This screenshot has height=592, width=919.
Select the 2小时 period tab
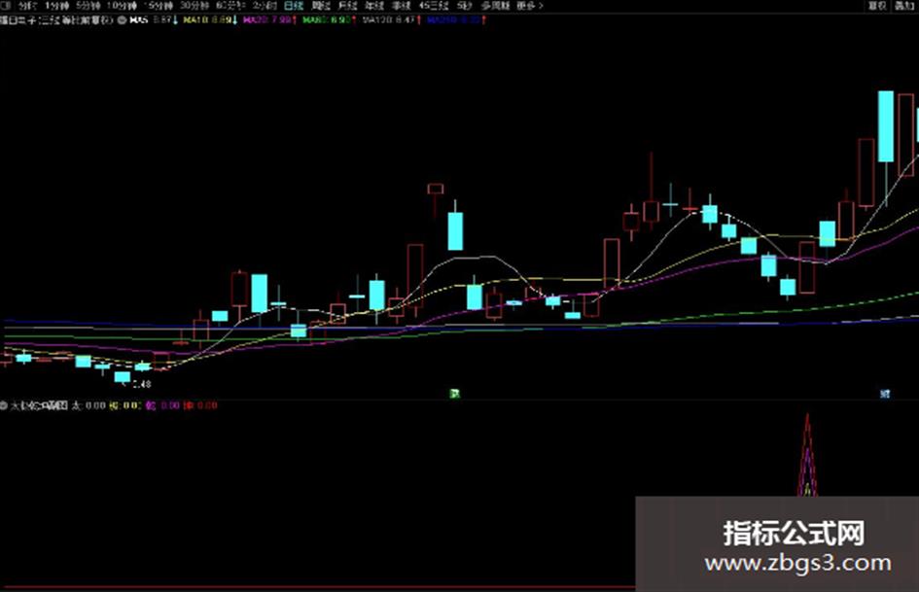tap(265, 6)
